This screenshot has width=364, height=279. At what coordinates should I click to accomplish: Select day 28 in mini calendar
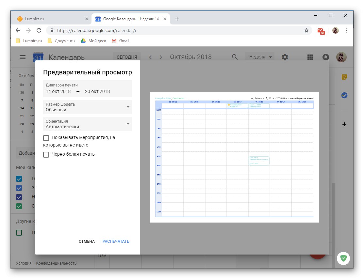(x=22, y=124)
